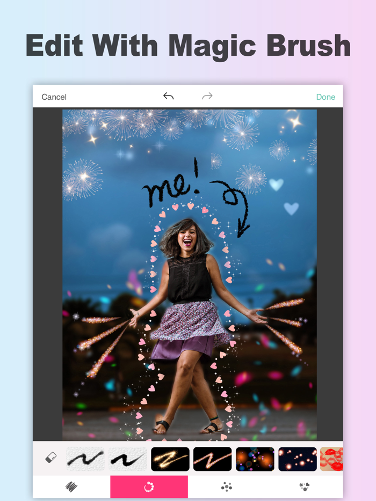This screenshot has height=501, width=376.
Task: Choose the tapered ink brush thumbnail
Action: coord(127,459)
